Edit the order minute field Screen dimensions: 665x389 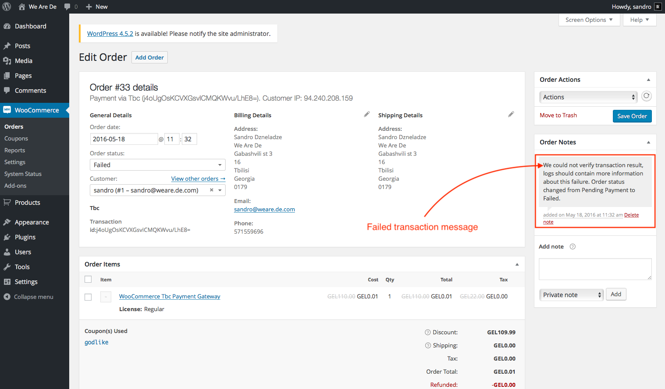pyautogui.click(x=189, y=139)
